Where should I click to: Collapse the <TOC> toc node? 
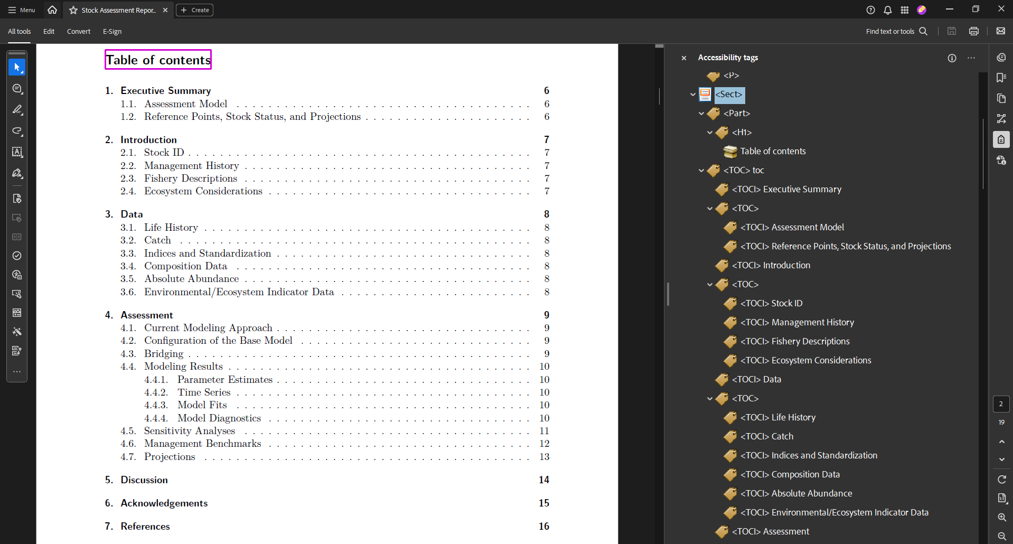[701, 170]
